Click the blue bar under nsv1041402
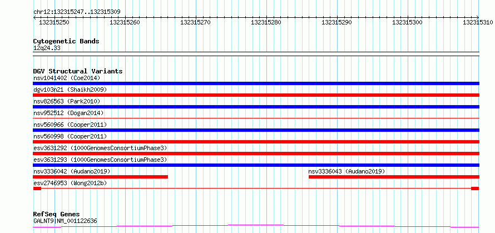Screen dimensions: 495x233 [256, 83]
